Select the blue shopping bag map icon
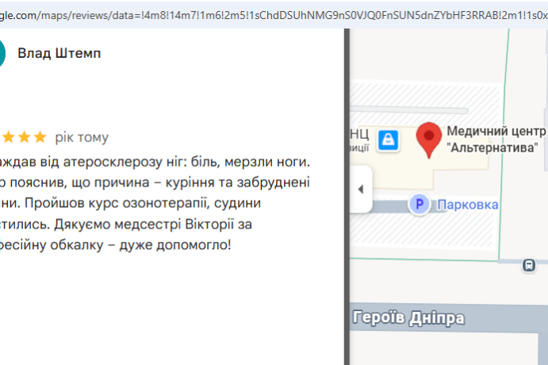The image size is (548, 365). click(389, 140)
